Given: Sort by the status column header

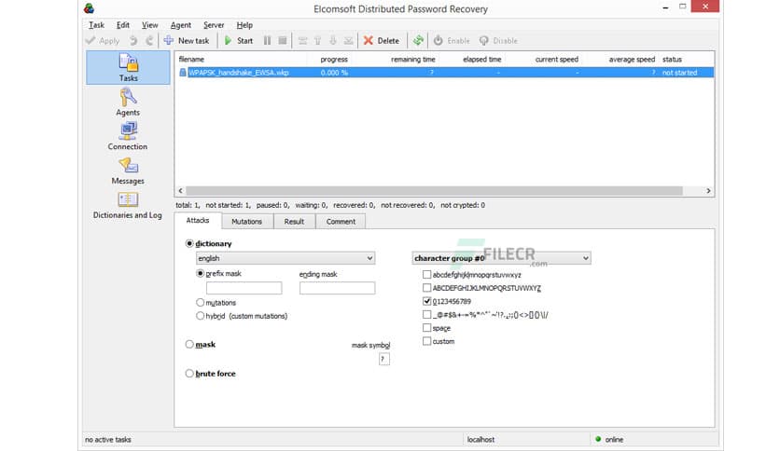Looking at the screenshot, I should [672, 59].
